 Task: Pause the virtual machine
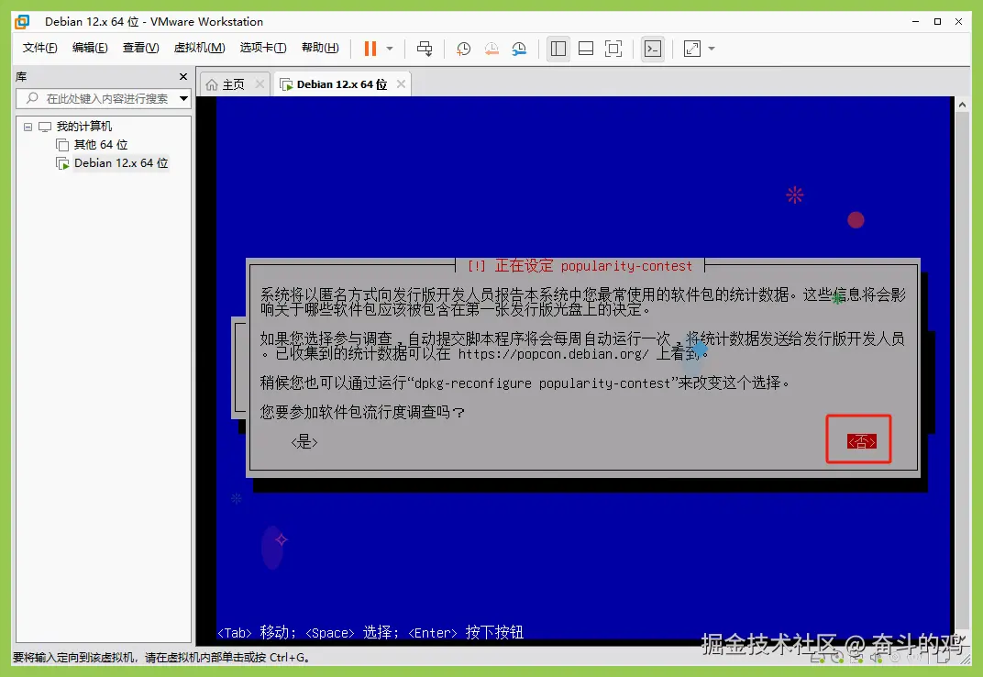tap(370, 49)
